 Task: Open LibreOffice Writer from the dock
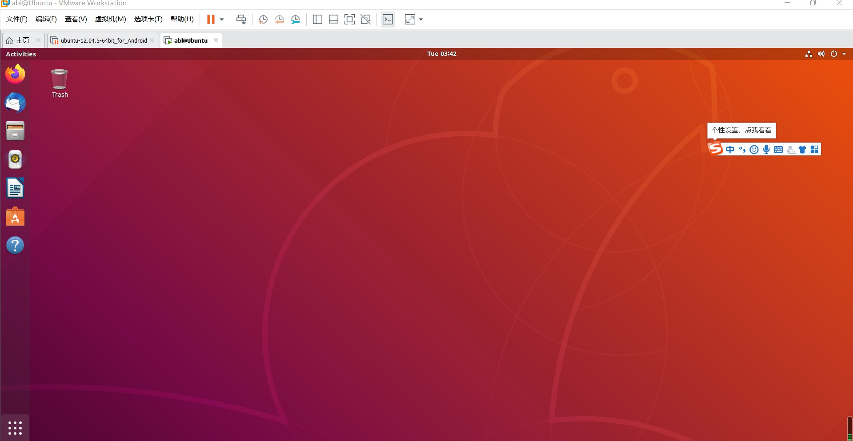click(15, 188)
